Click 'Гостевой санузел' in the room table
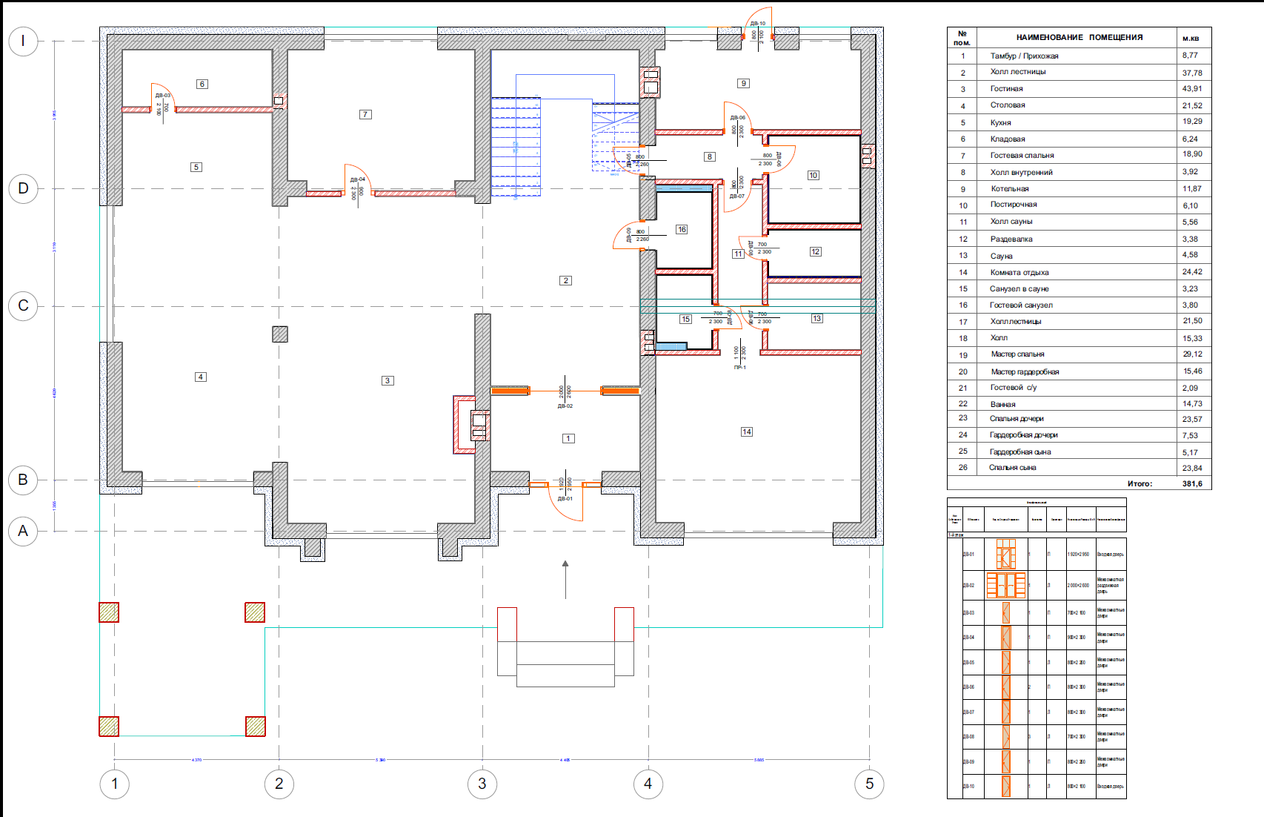Screen dimensions: 1264x817 1021,305
